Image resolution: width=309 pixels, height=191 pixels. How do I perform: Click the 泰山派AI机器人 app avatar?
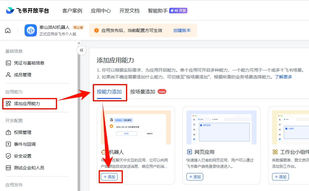pyautogui.click(x=30, y=30)
